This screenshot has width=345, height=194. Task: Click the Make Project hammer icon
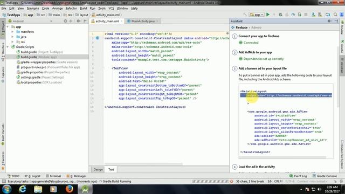click(245, 15)
